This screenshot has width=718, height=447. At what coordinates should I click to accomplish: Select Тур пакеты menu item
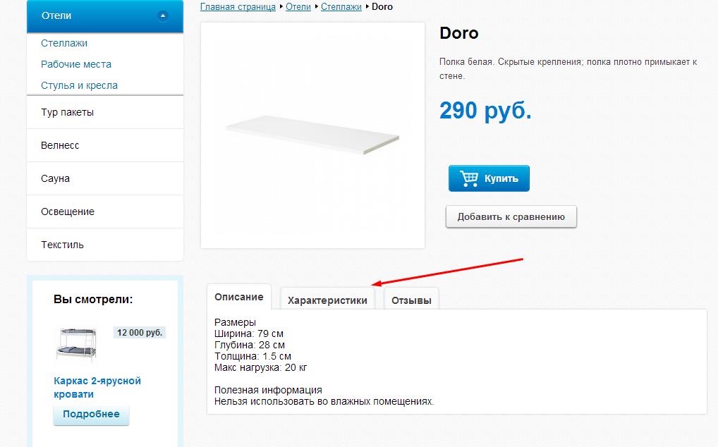105,112
